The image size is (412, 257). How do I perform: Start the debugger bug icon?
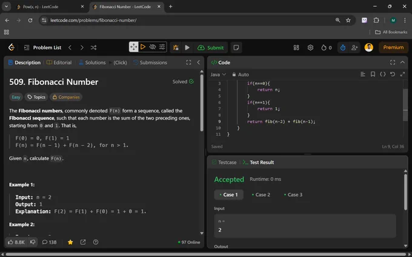[x=176, y=47]
